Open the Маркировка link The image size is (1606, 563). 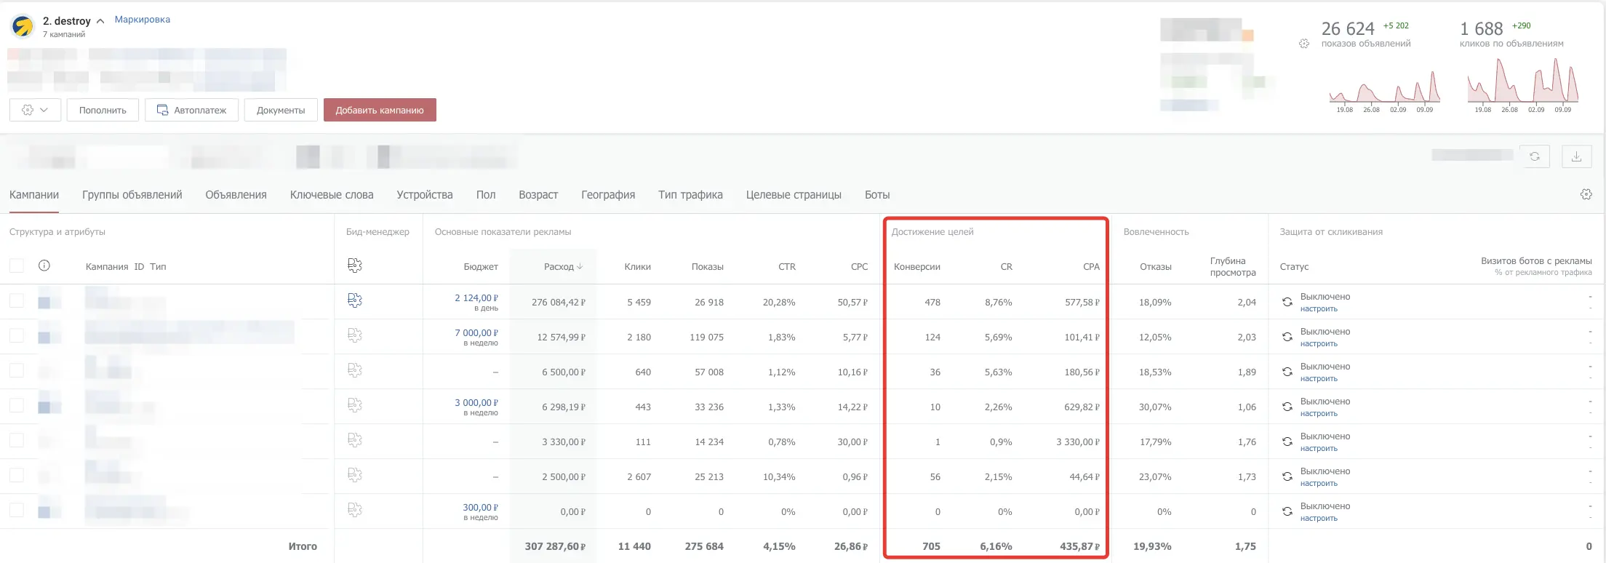(x=143, y=20)
